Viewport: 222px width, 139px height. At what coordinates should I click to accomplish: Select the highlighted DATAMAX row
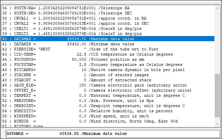click(x=69, y=39)
